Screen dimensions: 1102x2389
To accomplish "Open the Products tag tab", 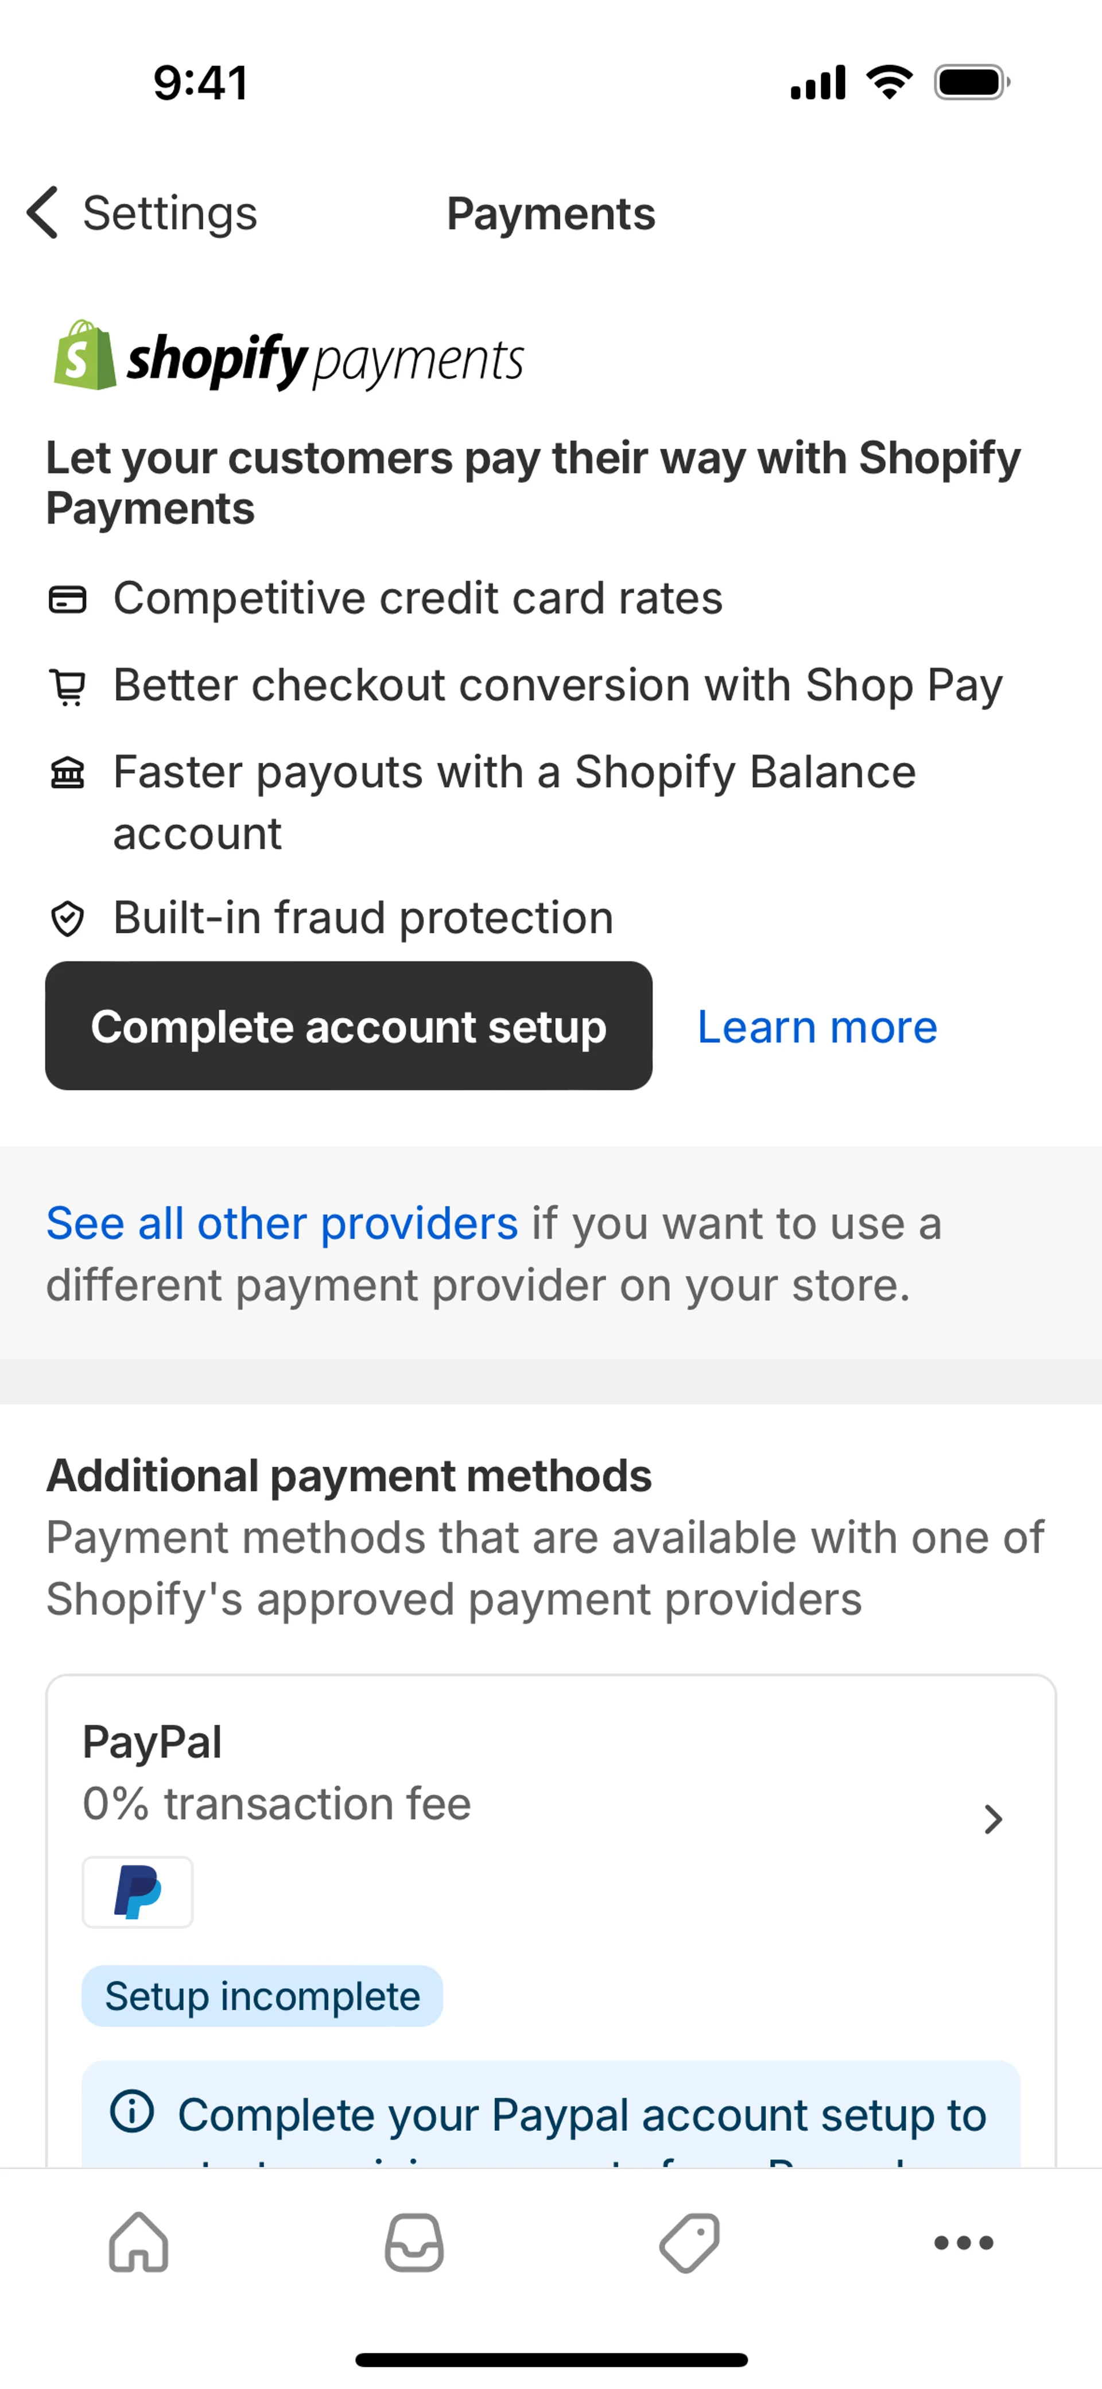I will [x=689, y=2243].
